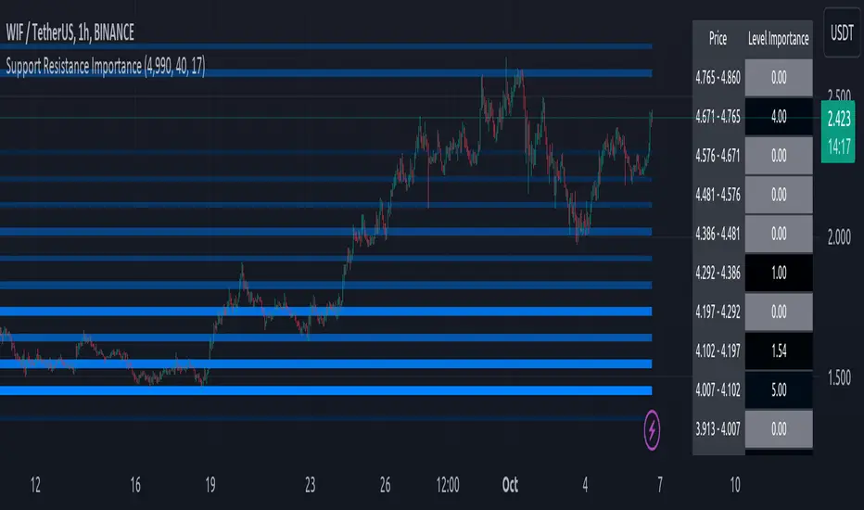Click the Oct label on time axis

point(510,485)
